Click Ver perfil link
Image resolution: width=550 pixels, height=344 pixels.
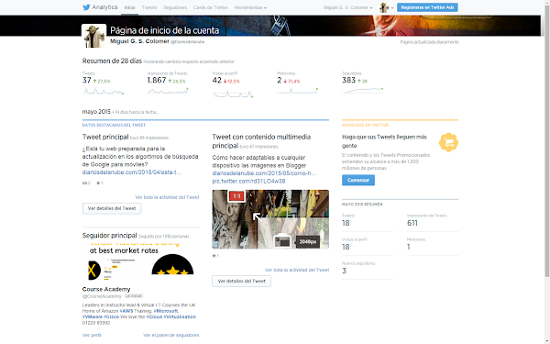(x=92, y=335)
